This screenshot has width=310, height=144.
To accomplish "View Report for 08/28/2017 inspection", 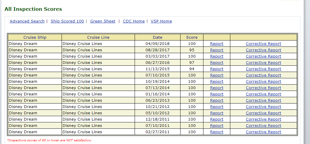I will [217, 50].
